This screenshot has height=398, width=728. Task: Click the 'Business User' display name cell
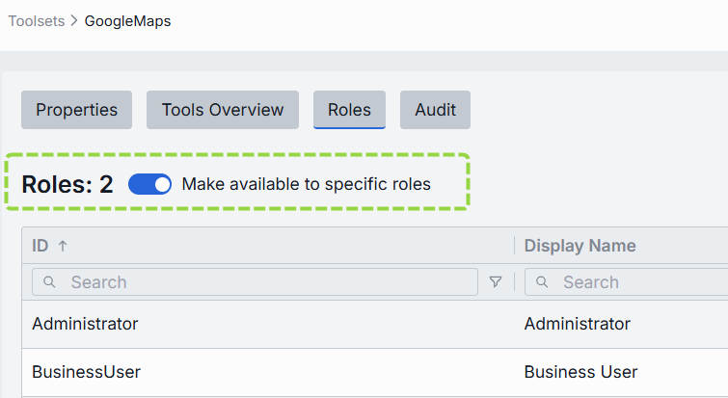[x=580, y=372]
